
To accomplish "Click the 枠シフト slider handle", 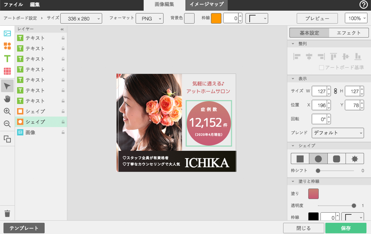I will click(318, 171).
